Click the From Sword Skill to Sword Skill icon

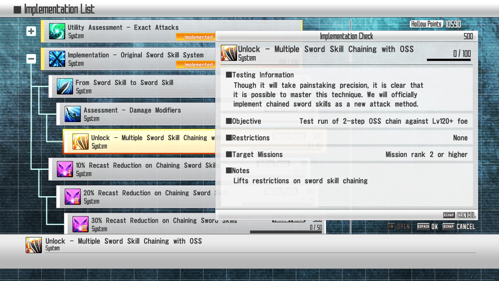point(65,86)
